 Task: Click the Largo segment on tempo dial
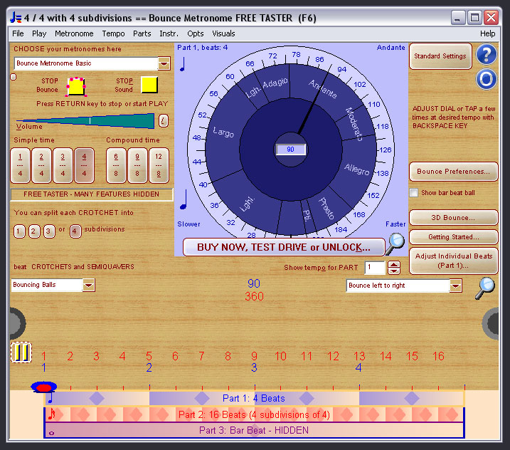click(x=223, y=132)
